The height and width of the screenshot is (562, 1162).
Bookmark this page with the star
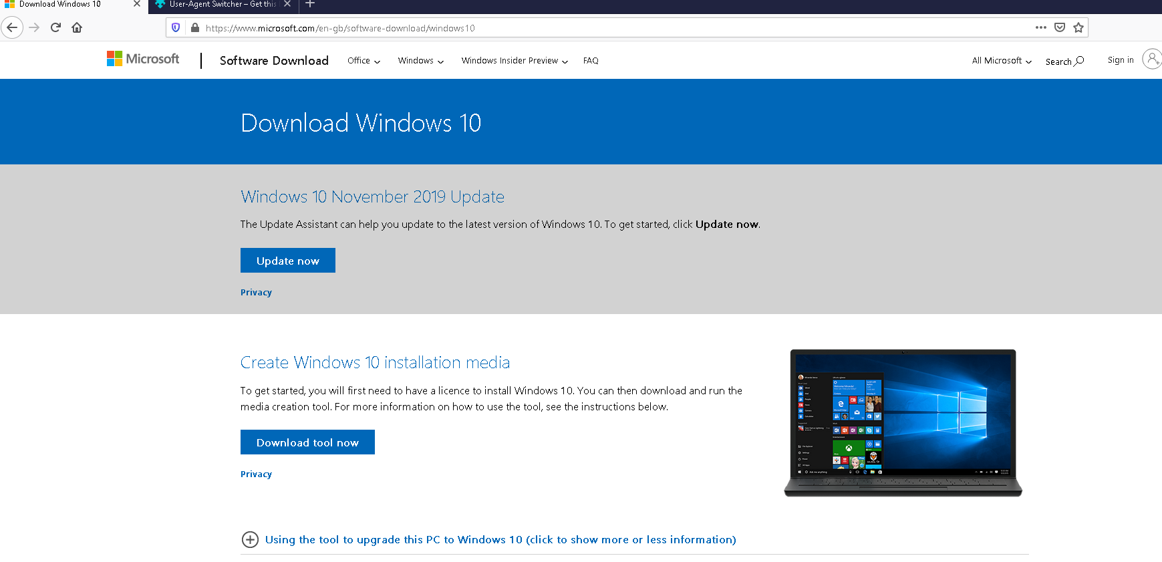(1078, 27)
